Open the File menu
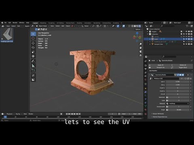The height and width of the screenshot is (145, 194). pos(5,23)
